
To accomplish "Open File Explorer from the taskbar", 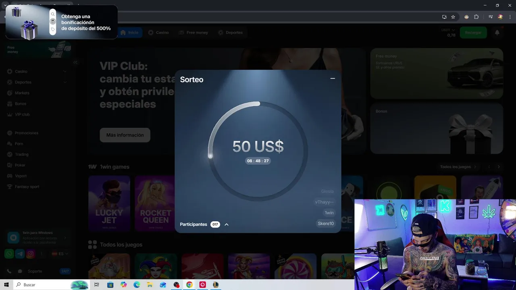I will 150,285.
